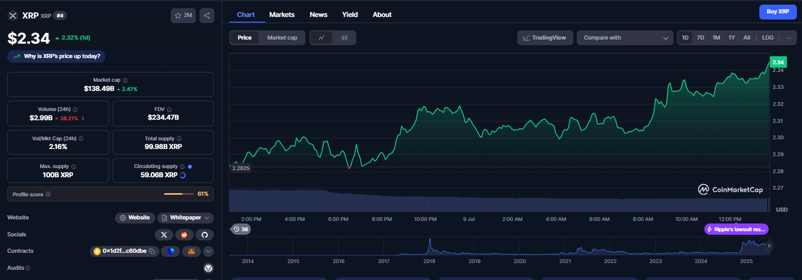Click the Buy XRP button
This screenshot has width=802, height=280.
(x=778, y=11)
